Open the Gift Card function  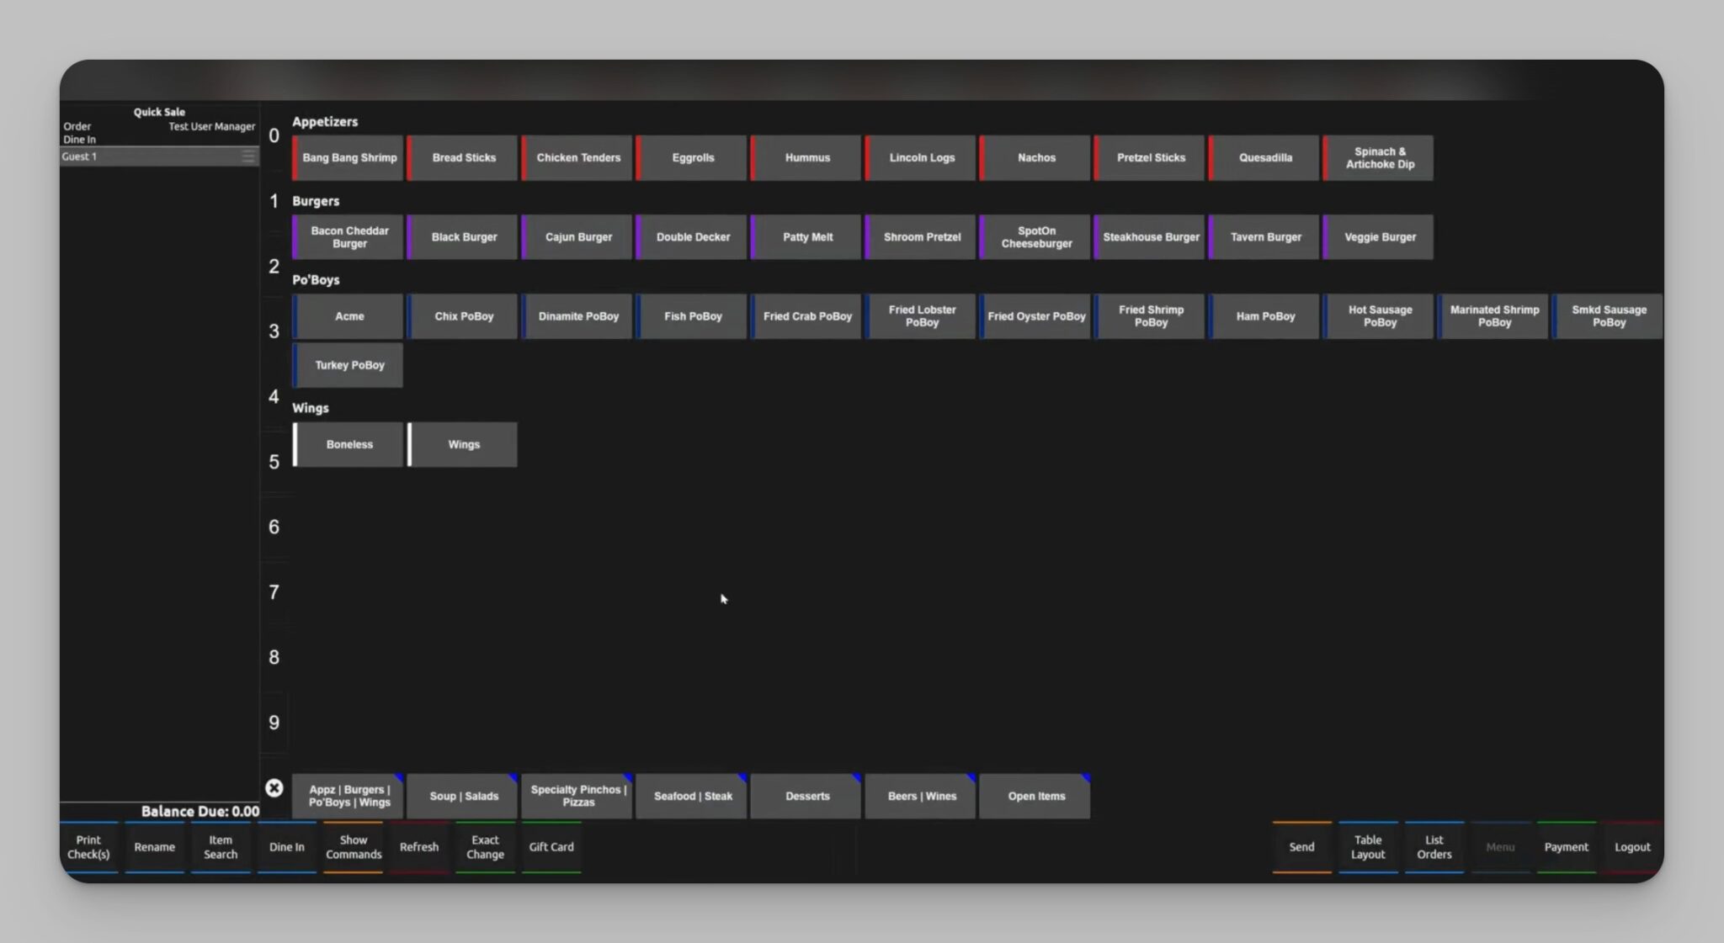pyautogui.click(x=551, y=847)
